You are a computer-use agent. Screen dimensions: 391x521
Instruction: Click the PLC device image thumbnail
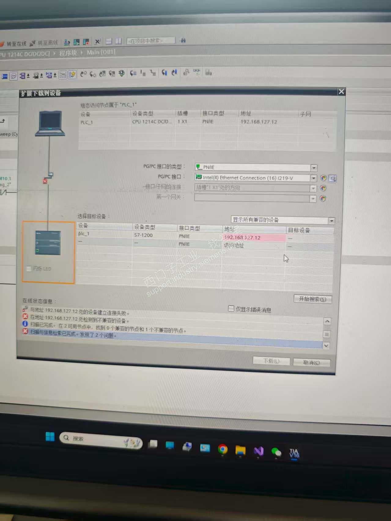pos(48,243)
